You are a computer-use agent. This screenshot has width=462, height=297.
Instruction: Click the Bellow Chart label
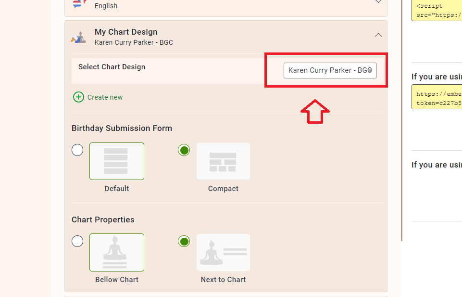click(117, 280)
